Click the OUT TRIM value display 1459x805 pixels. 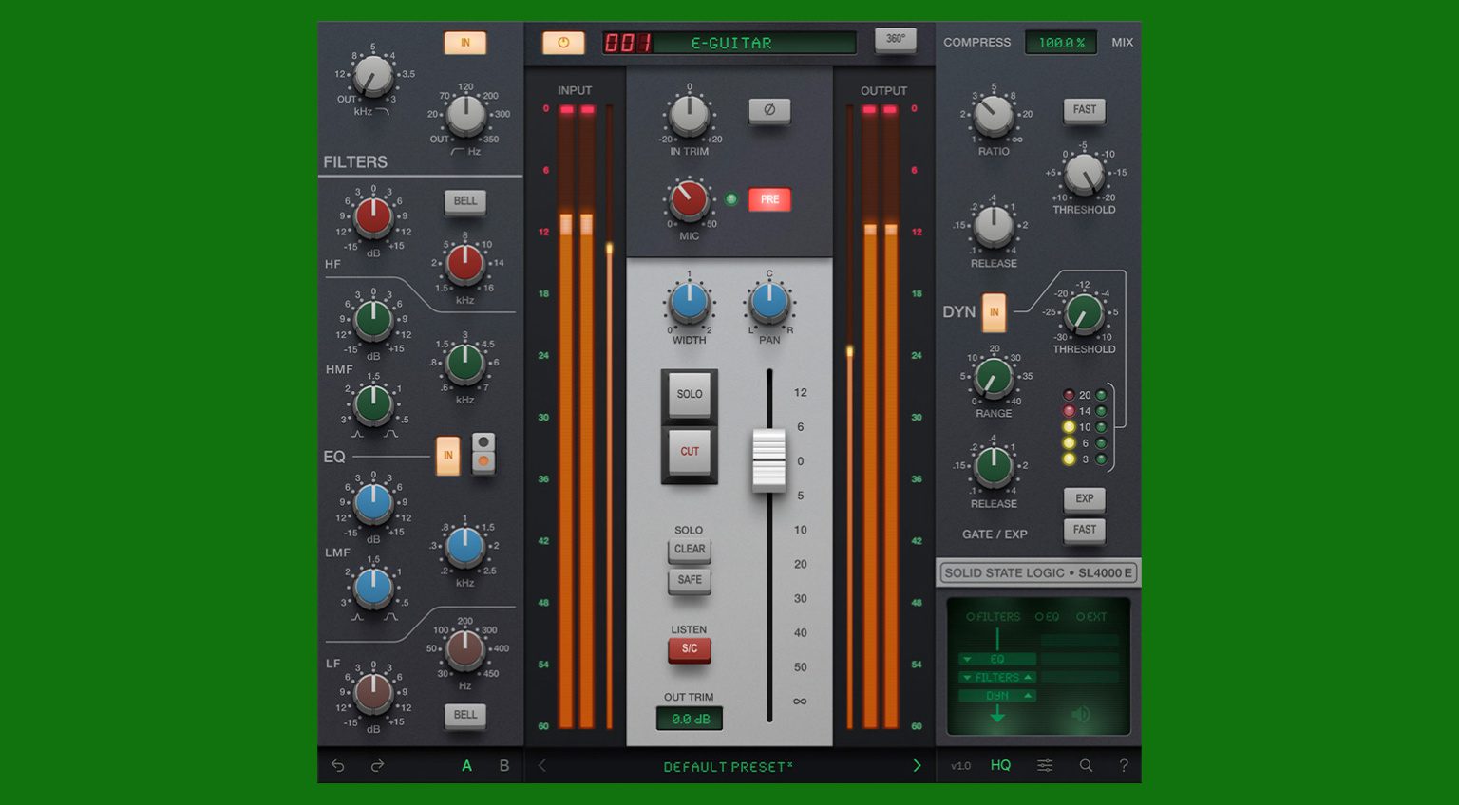tap(689, 719)
